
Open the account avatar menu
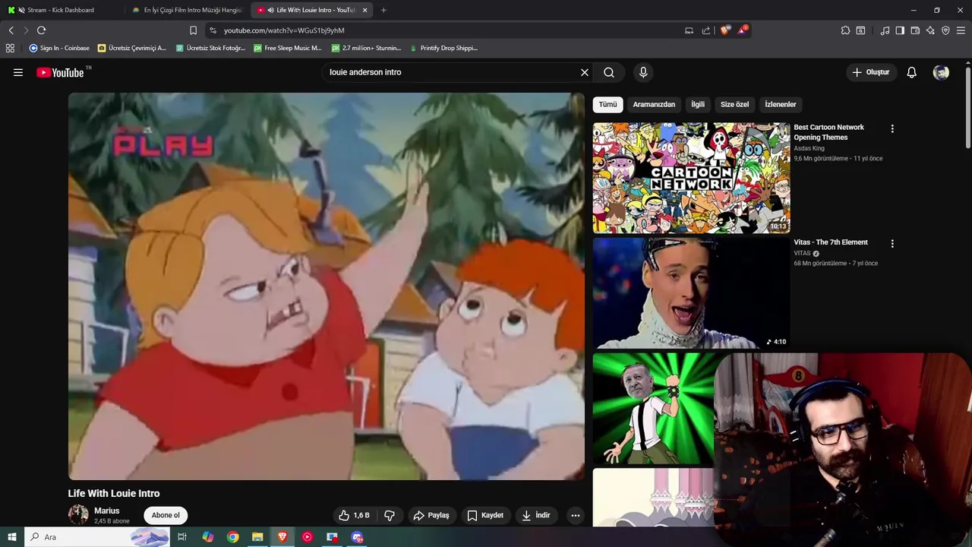(x=941, y=72)
